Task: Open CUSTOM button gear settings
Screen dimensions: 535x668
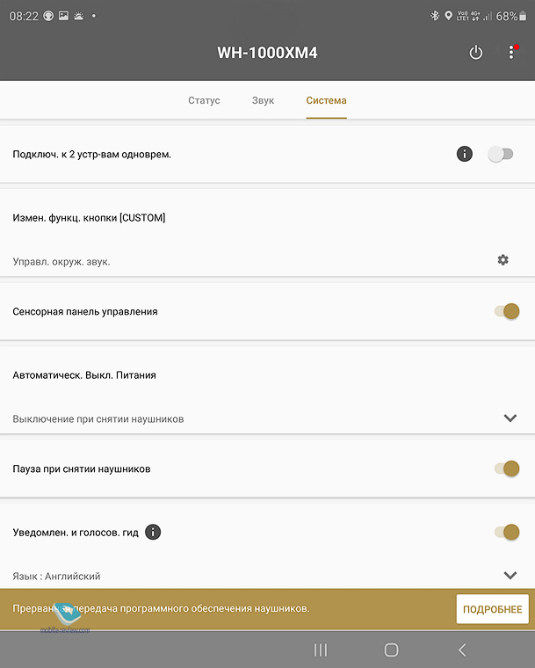Action: [503, 260]
